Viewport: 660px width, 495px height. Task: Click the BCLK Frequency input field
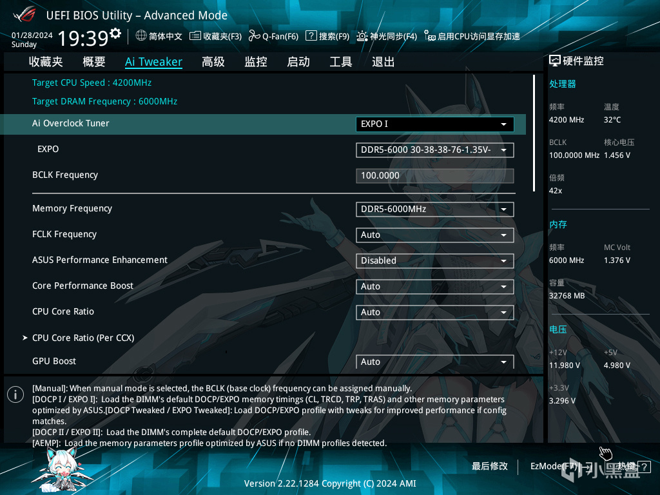435,175
